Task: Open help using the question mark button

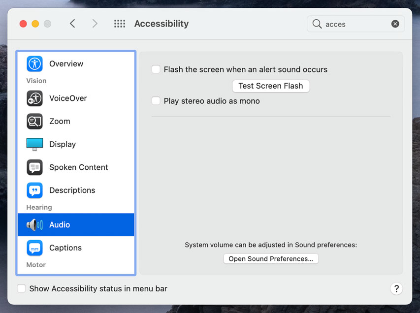Action: (396, 288)
